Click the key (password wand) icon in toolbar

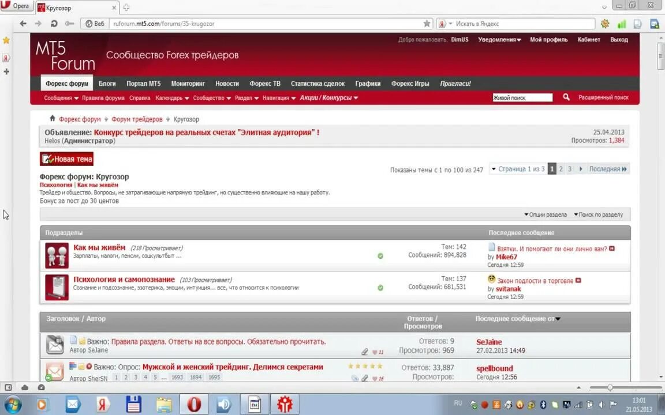[69, 24]
